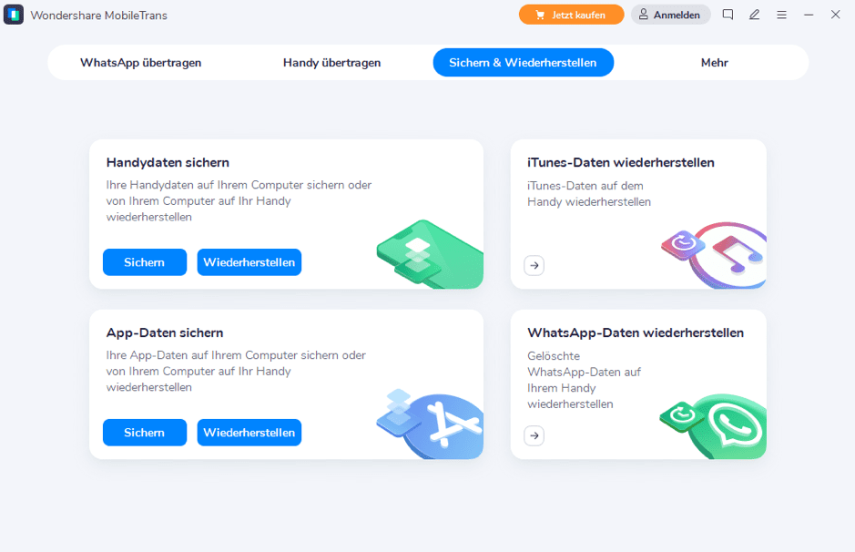Click Sichern under Handydaten sichern
This screenshot has width=855, height=552.
coord(145,262)
